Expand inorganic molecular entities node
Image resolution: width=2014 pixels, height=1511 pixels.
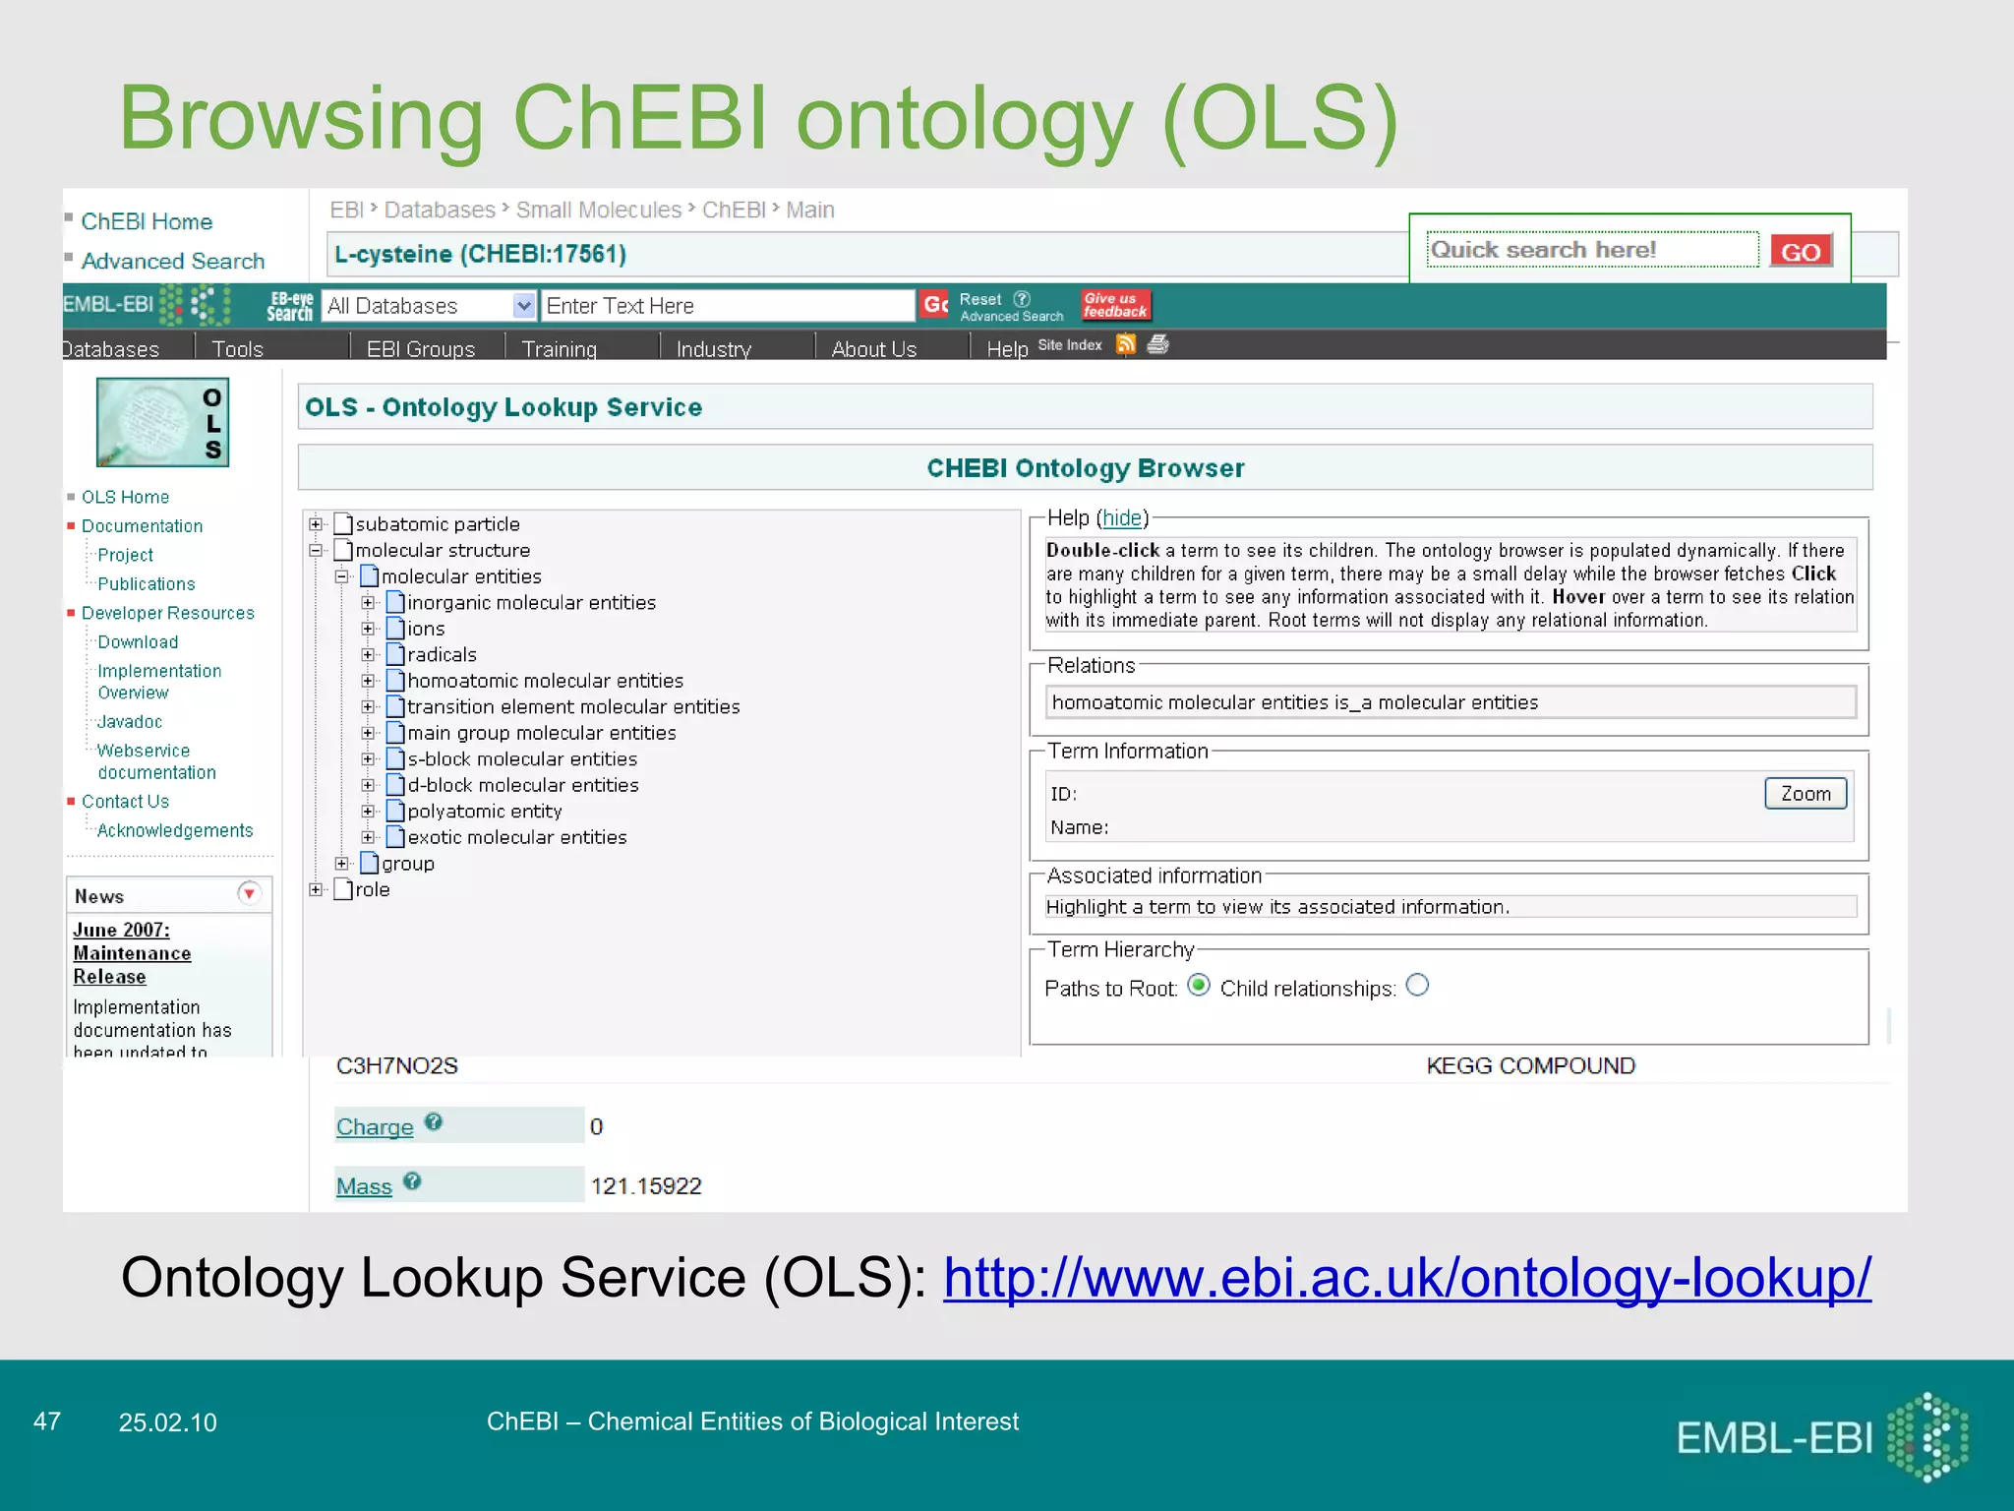click(x=368, y=602)
